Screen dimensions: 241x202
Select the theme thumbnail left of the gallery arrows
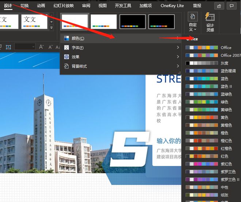[34, 21]
